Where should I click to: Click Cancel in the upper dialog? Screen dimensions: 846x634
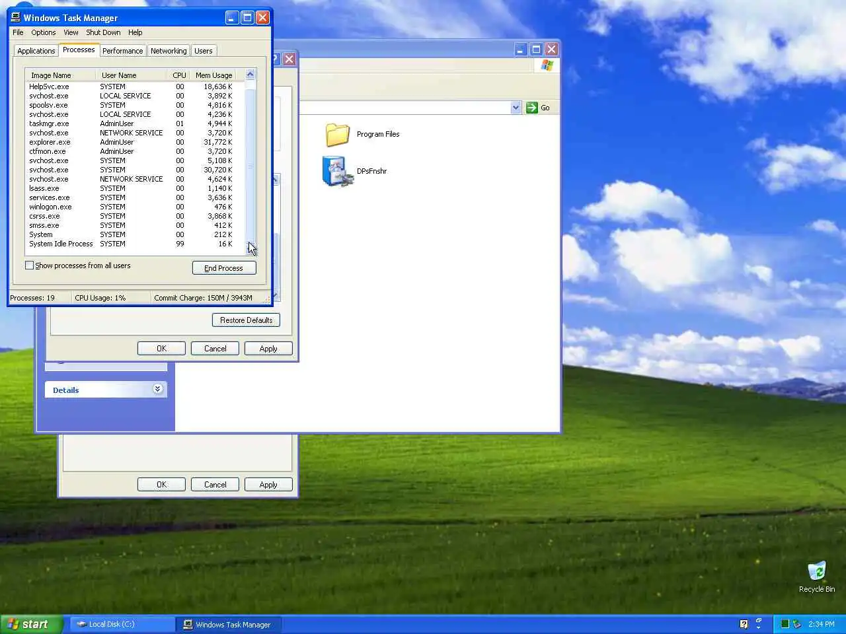[215, 349]
